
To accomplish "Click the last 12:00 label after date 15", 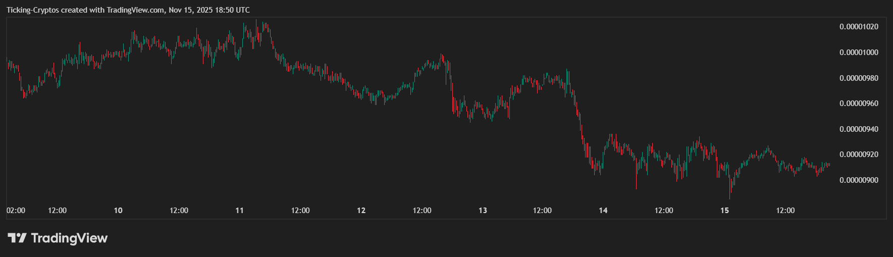I will 785,211.
